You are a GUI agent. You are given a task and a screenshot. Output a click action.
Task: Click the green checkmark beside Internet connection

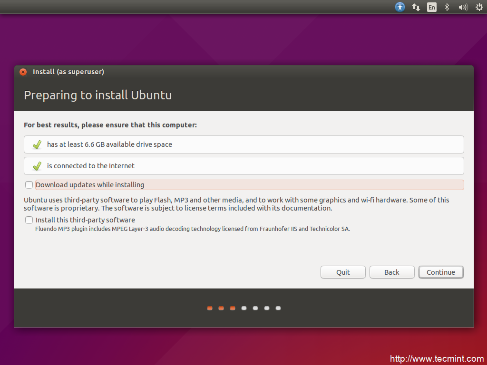point(37,166)
